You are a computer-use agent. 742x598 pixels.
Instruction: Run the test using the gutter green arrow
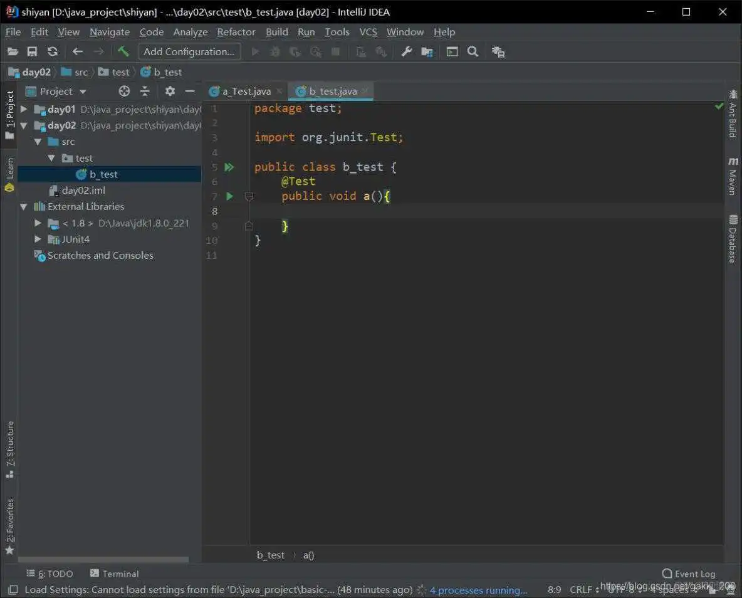point(229,196)
